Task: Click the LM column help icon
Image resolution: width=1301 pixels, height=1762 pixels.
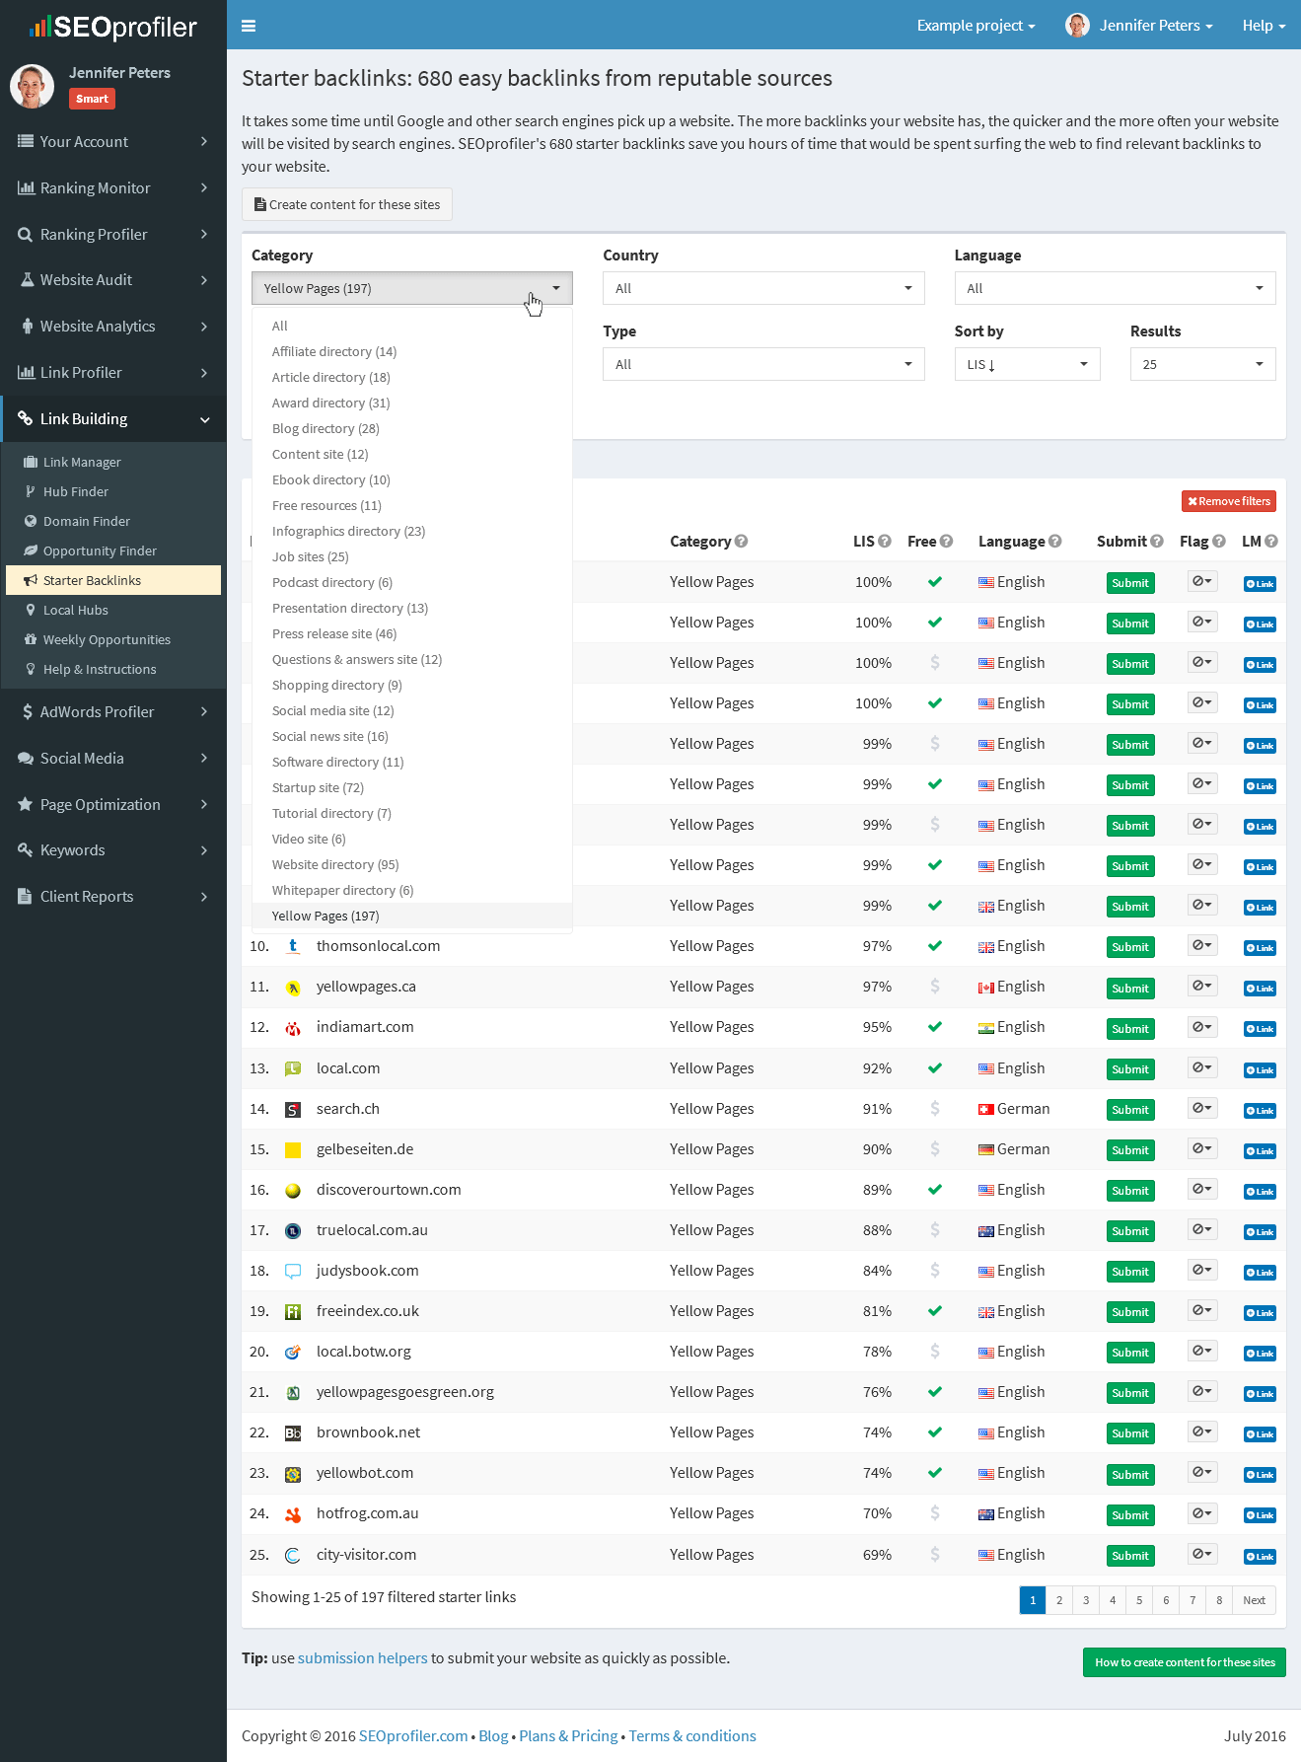Action: click(x=1271, y=541)
